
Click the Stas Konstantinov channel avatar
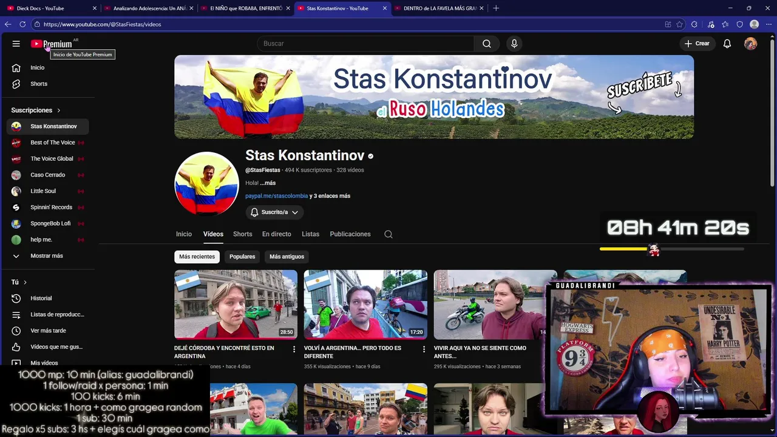pyautogui.click(x=206, y=184)
